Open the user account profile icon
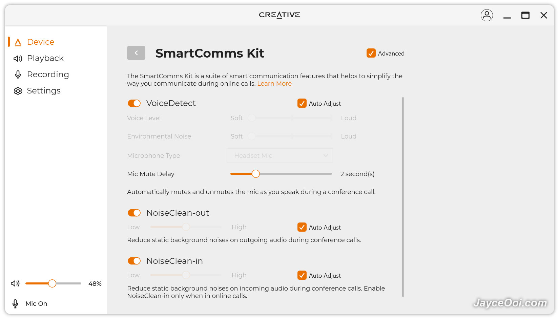Viewport: 559px width, 319px height. [x=487, y=15]
